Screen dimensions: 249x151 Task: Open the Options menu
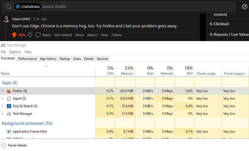(15, 52)
